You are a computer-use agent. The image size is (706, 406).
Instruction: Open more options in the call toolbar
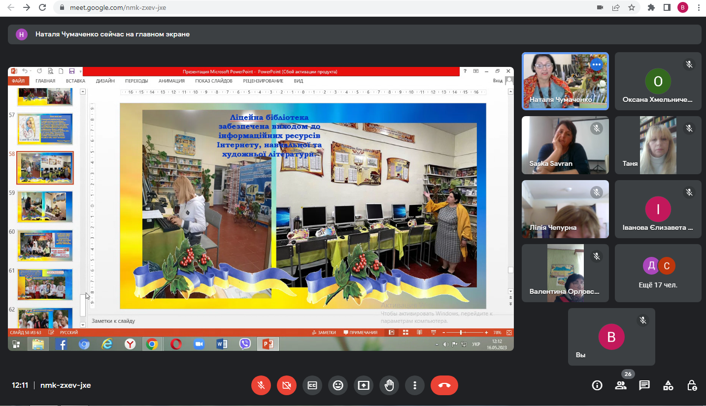click(415, 385)
